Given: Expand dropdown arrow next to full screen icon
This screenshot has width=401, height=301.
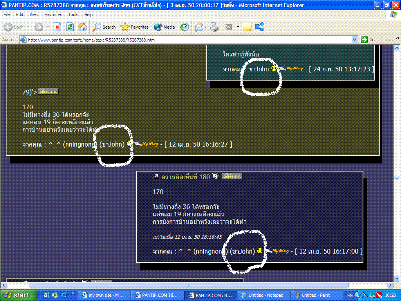Looking at the screenshot, I should click(238, 27).
